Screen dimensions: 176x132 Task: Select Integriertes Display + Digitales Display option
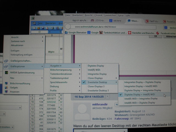[x=142, y=82]
